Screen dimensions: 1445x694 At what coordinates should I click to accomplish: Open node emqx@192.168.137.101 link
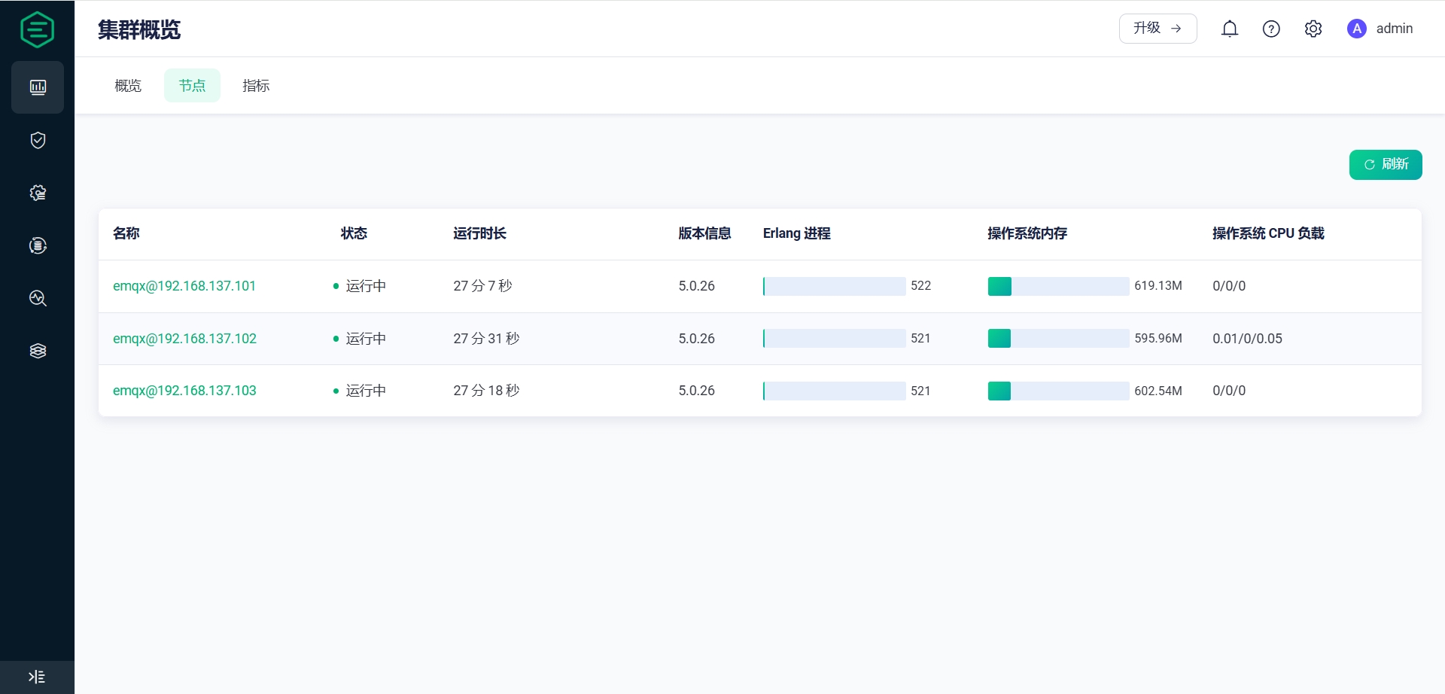point(184,286)
